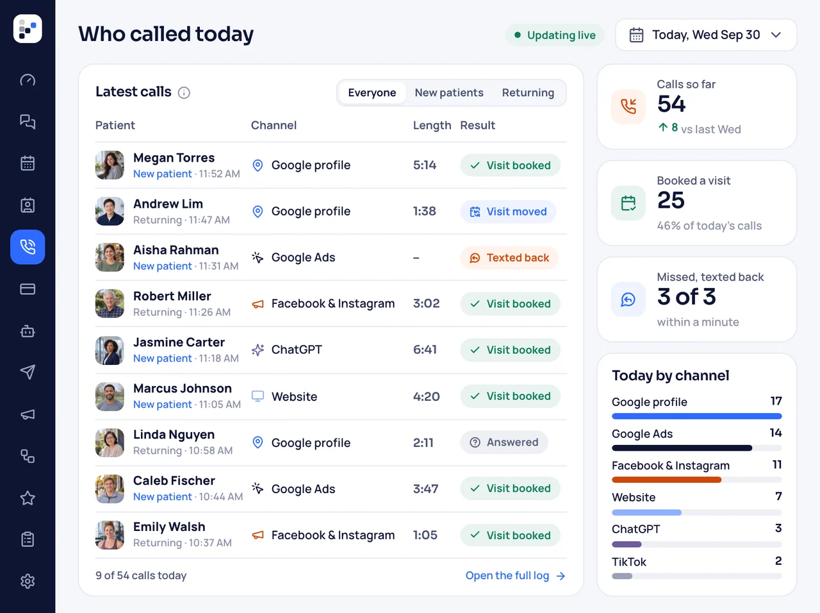Click Megan Torres avatar photo
Screen dimensions: 820x613
point(110,165)
